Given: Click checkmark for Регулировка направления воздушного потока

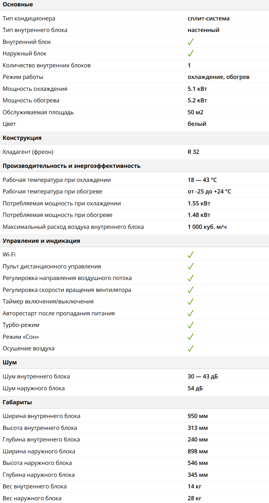Looking at the screenshot, I should (x=190, y=278).
